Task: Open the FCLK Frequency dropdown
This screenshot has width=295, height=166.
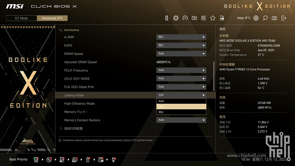Action: [181, 70]
